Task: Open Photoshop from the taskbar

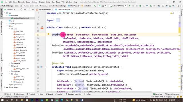Action: click(32, 100)
